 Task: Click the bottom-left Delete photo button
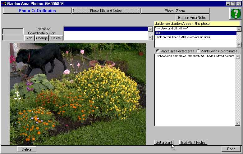pos(26,149)
